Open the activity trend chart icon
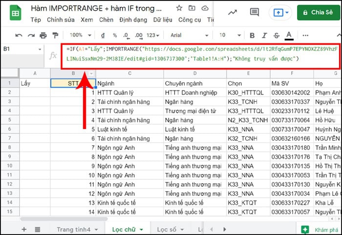 [232, 12]
